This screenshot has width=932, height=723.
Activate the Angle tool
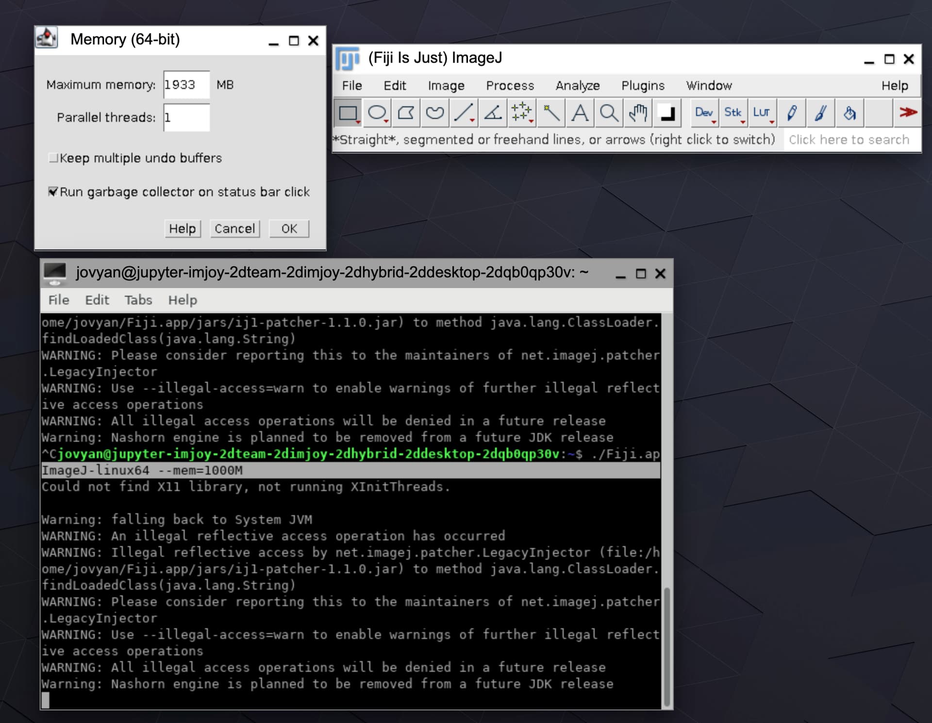click(x=493, y=113)
